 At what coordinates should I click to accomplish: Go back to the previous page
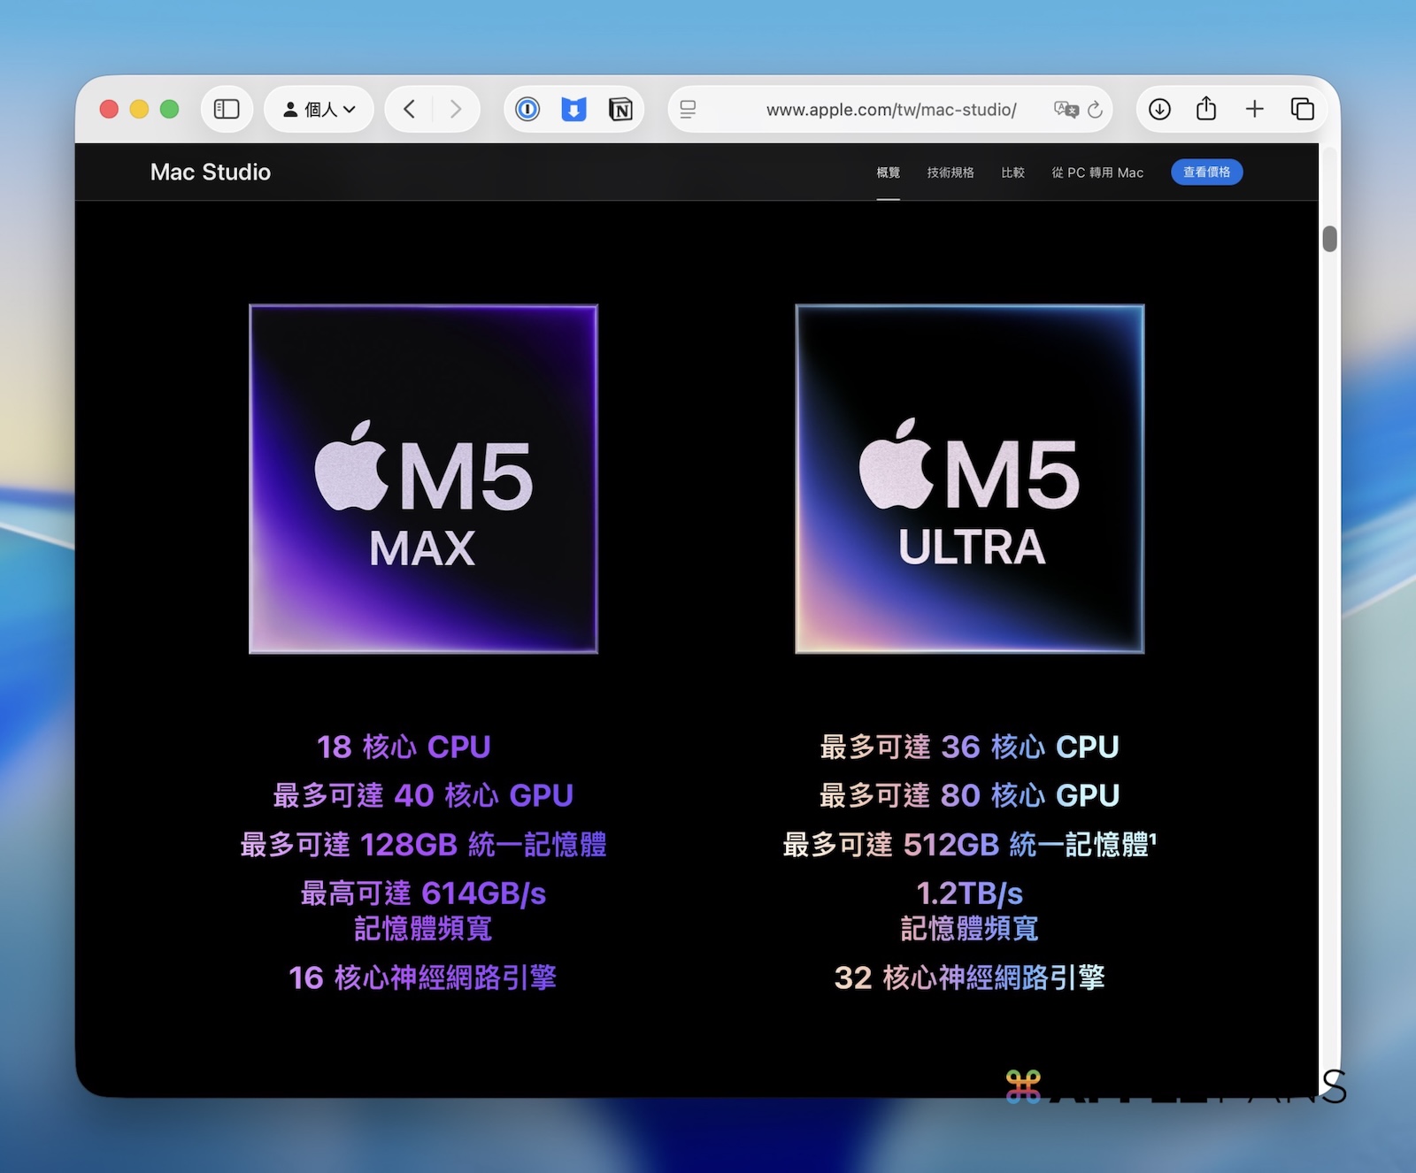(409, 109)
